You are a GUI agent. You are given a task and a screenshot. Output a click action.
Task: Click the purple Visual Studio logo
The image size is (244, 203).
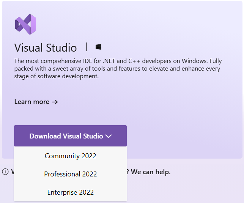tap(25, 24)
